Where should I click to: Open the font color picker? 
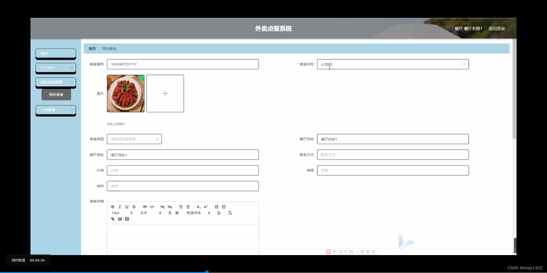(170, 213)
